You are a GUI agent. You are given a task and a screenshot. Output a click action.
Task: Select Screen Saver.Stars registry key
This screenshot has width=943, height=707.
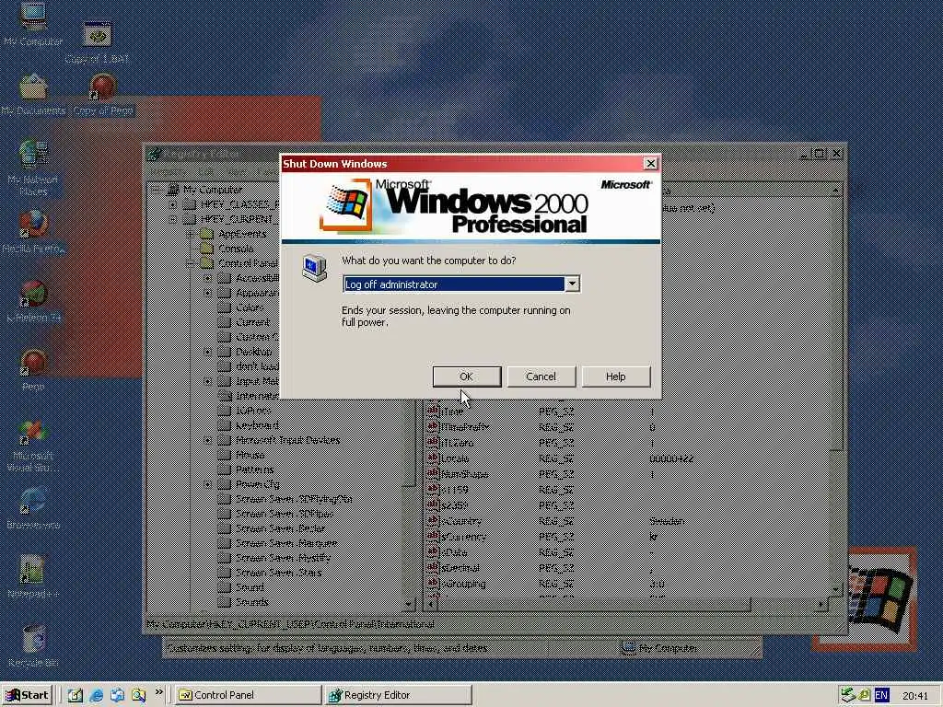point(278,573)
